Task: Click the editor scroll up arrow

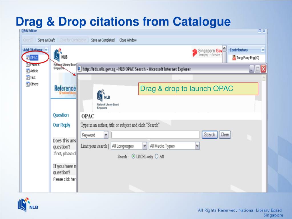Action: 224,48
